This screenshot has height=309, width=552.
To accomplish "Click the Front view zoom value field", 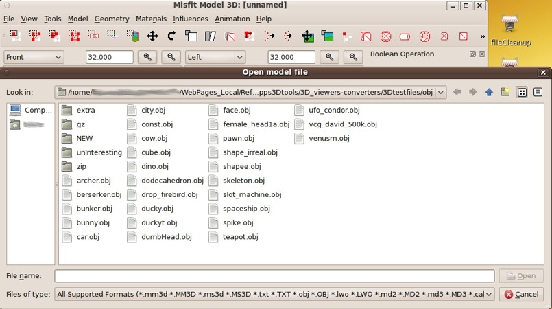I will (x=110, y=57).
